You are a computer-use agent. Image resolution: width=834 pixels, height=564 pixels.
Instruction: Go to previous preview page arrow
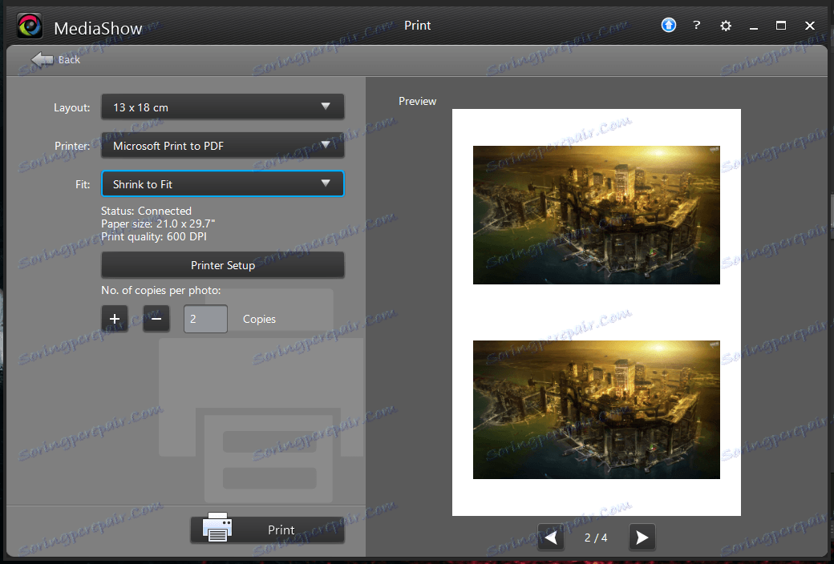point(551,538)
